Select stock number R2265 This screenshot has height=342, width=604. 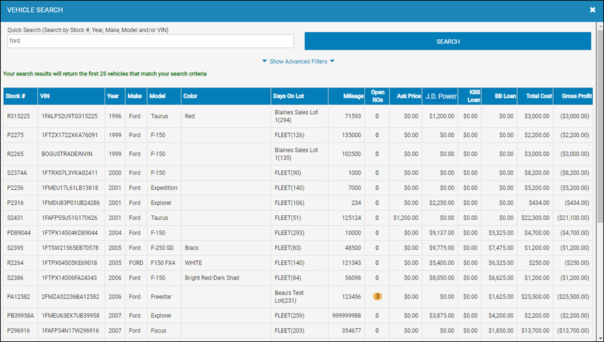point(15,154)
